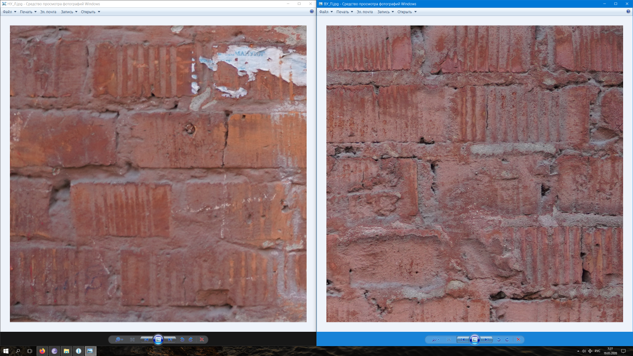The image size is (633, 356).
Task: Start slideshow in ВУ_Л.jpg window
Action: pyautogui.click(x=475, y=340)
